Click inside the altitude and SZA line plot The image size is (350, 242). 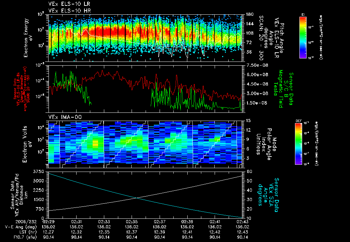point(145,195)
